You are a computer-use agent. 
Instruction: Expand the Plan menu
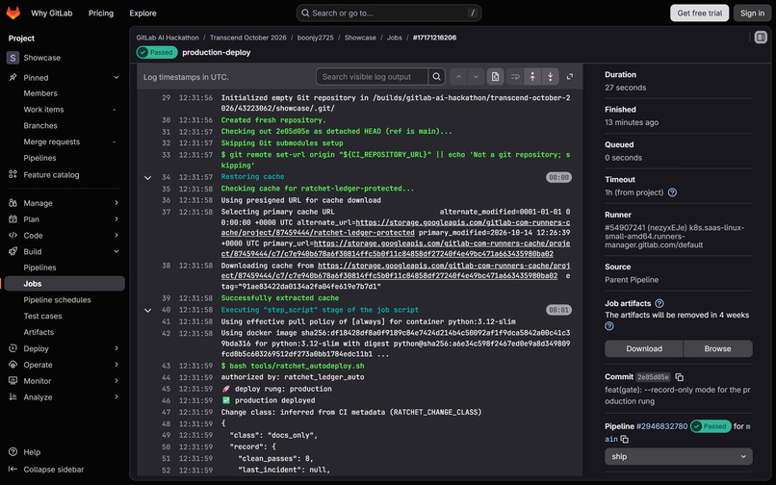[x=116, y=219]
